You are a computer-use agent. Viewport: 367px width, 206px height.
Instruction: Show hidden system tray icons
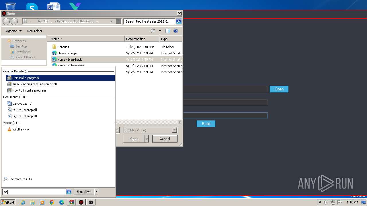pyautogui.click(x=320, y=202)
